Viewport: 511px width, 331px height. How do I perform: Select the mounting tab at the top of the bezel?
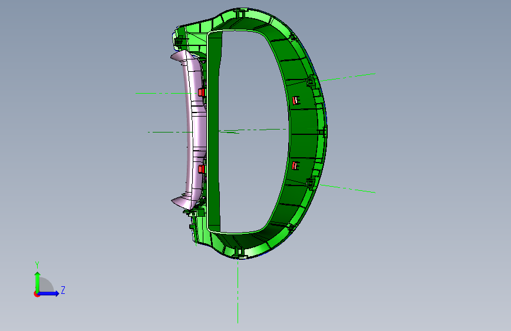[240, 14]
